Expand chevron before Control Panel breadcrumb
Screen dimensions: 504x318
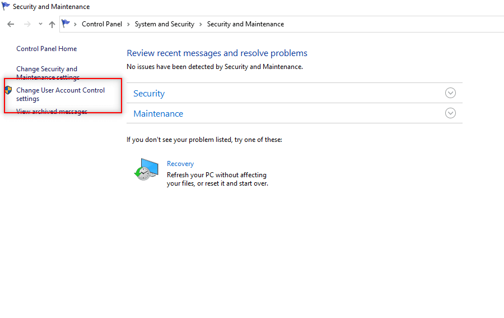pyautogui.click(x=75, y=25)
